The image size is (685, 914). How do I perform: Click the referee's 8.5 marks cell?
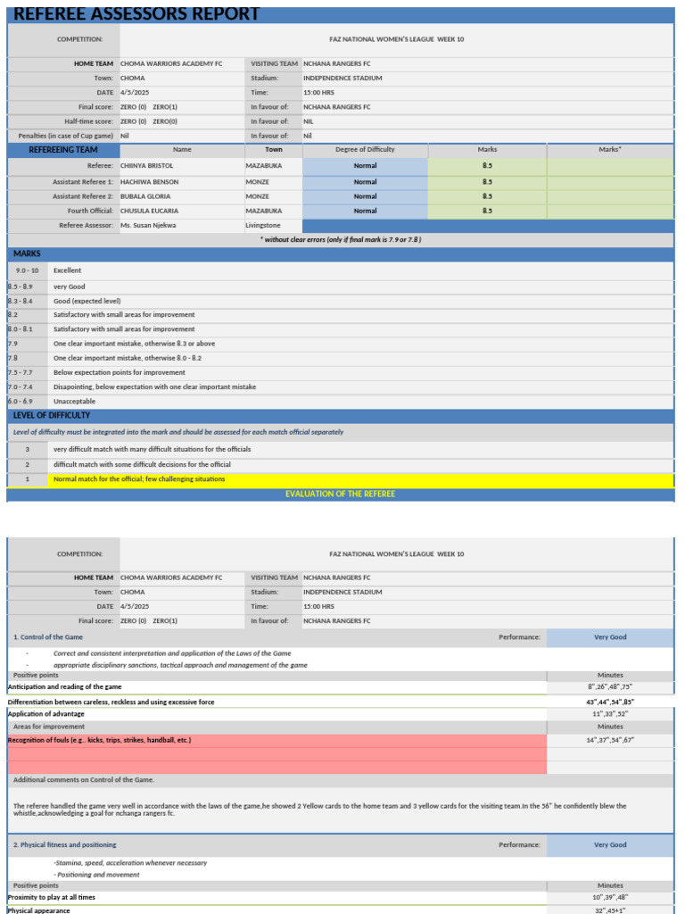tap(487, 166)
